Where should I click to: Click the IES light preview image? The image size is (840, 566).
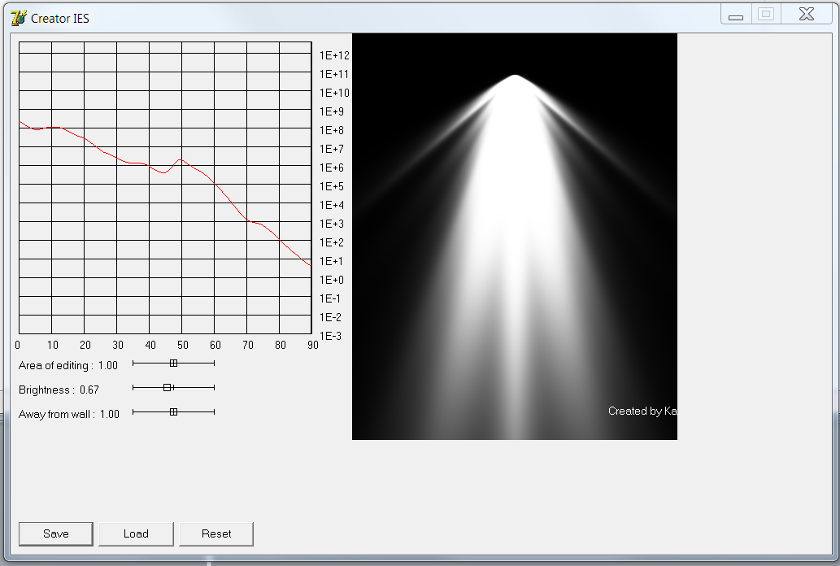514,237
